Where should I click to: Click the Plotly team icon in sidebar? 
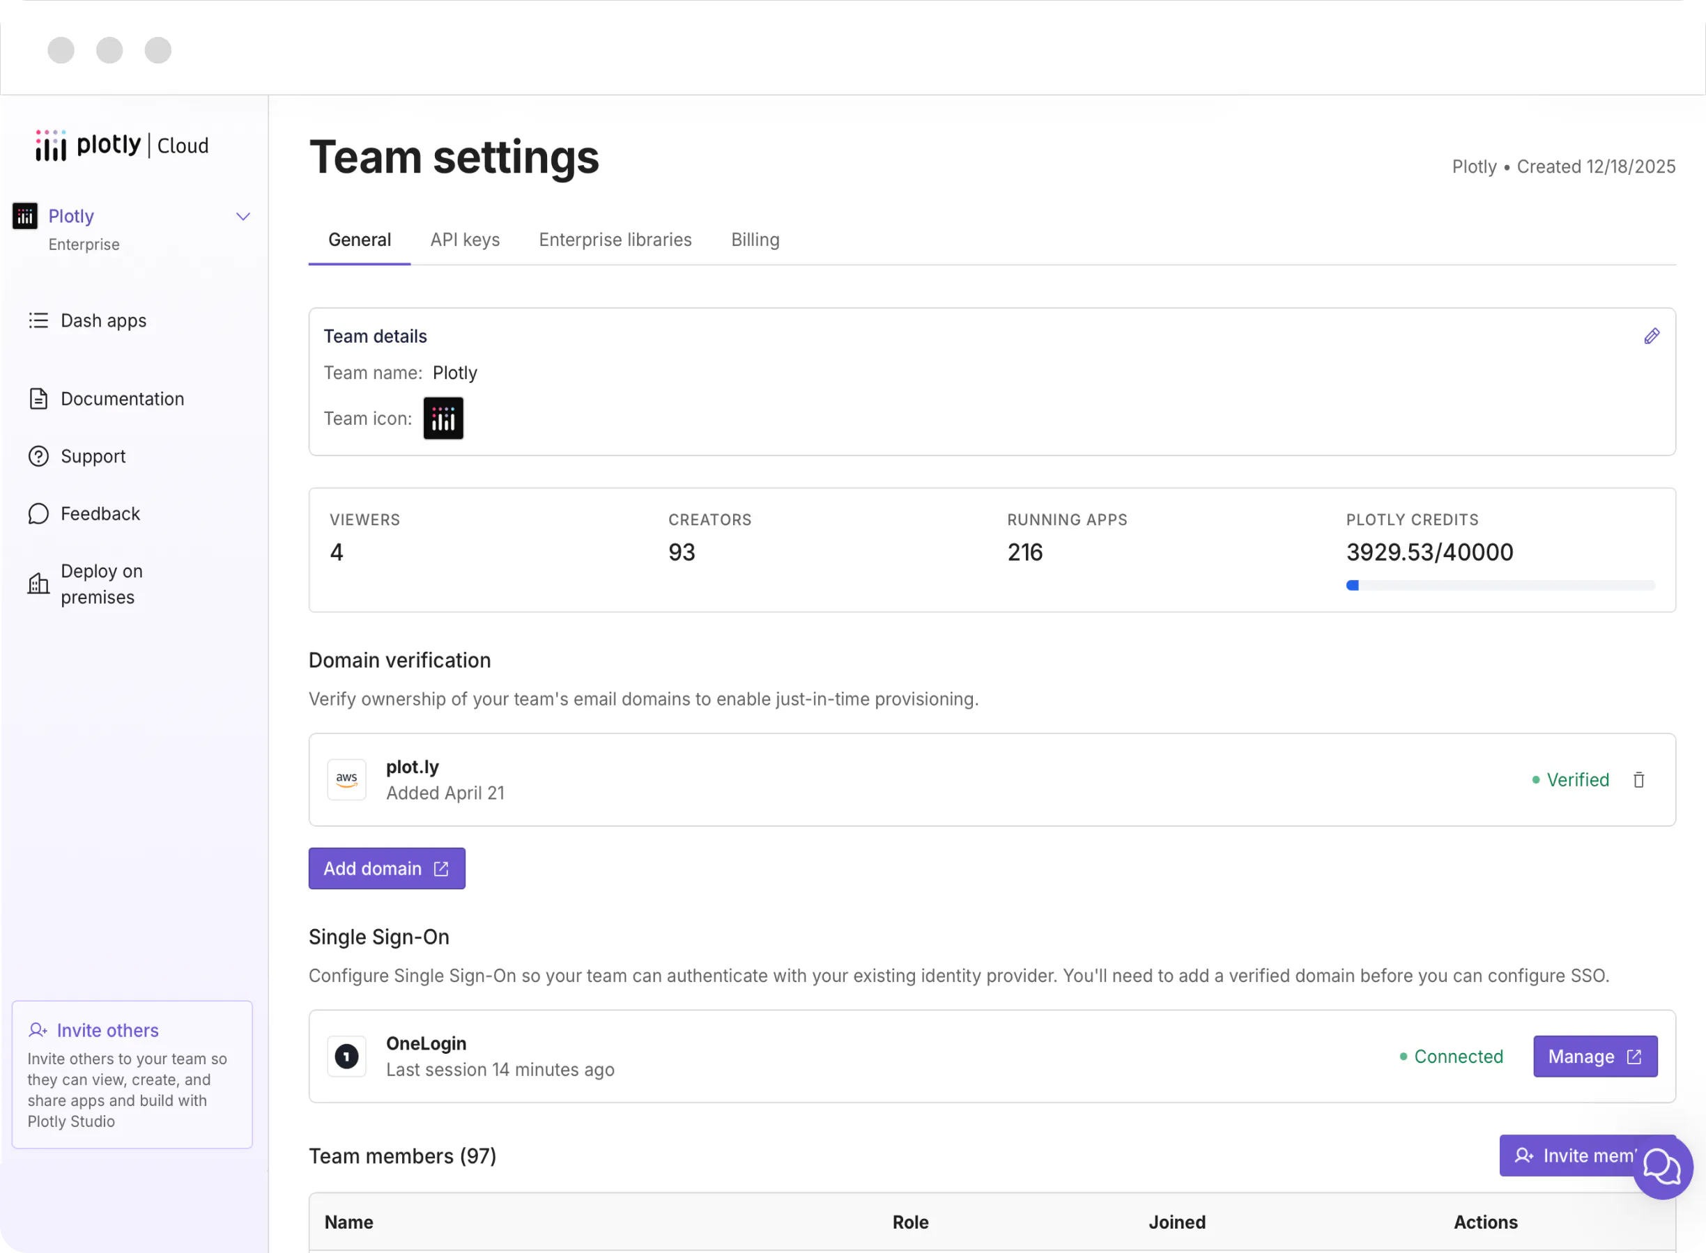(x=25, y=216)
